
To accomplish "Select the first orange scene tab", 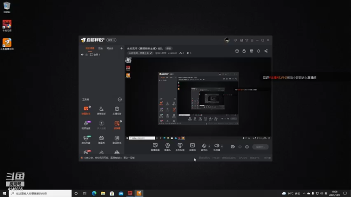I will (90, 48).
